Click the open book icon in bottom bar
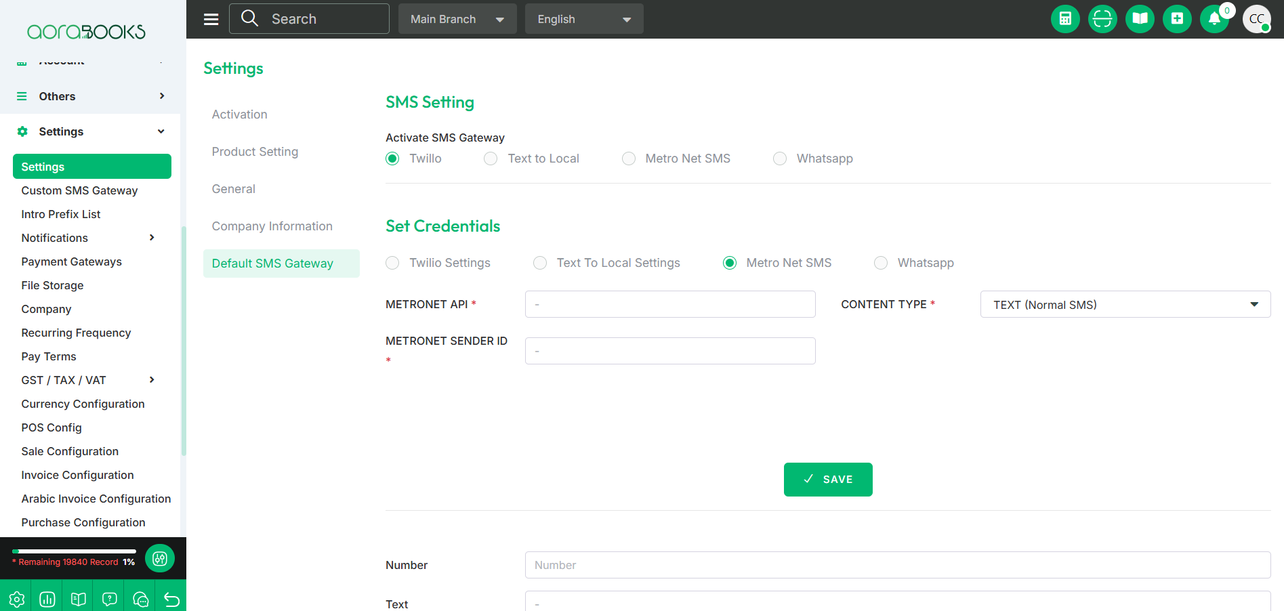Screen dimensions: 1284x611 pos(79,599)
